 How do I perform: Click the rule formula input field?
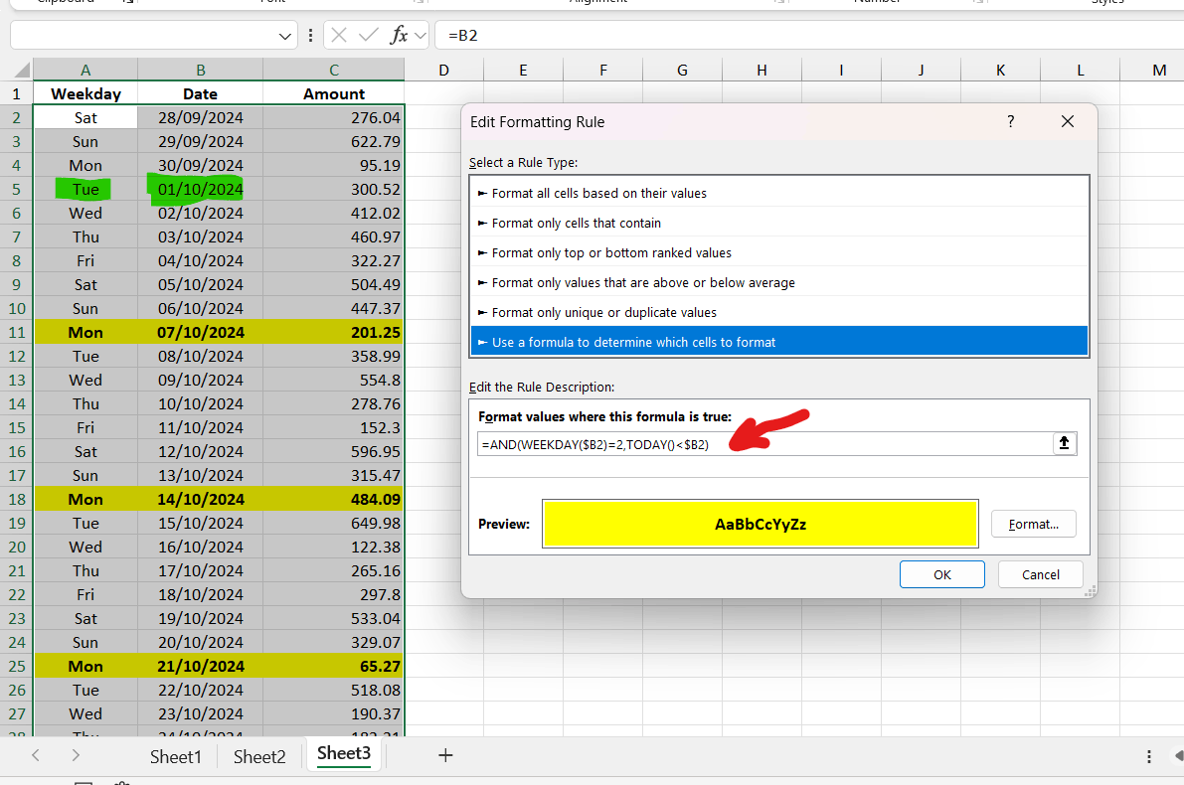764,444
